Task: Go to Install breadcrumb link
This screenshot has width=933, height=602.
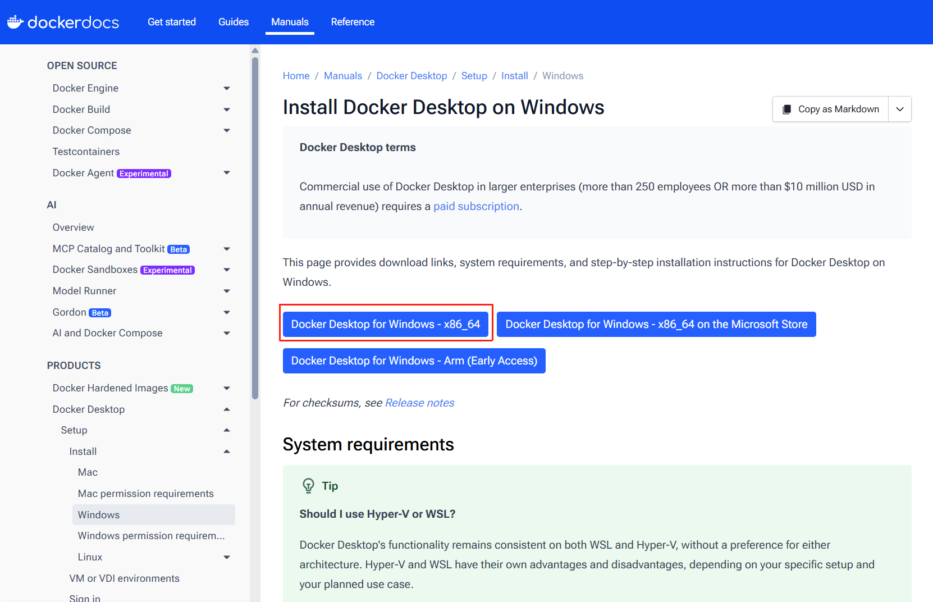Action: [x=514, y=76]
